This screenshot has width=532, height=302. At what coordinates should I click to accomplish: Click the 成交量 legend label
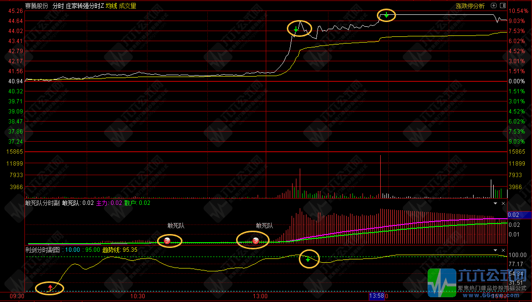pyautogui.click(x=127, y=6)
